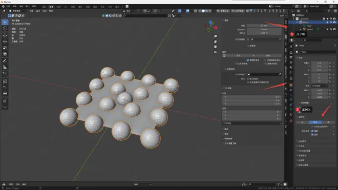Select the Vertices instancing button

315,122
